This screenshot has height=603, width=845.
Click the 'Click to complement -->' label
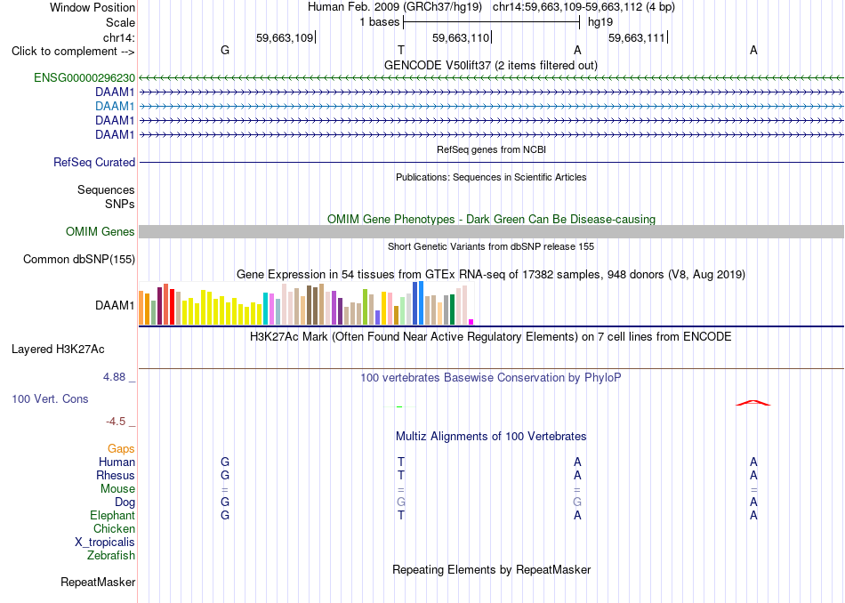(x=73, y=52)
